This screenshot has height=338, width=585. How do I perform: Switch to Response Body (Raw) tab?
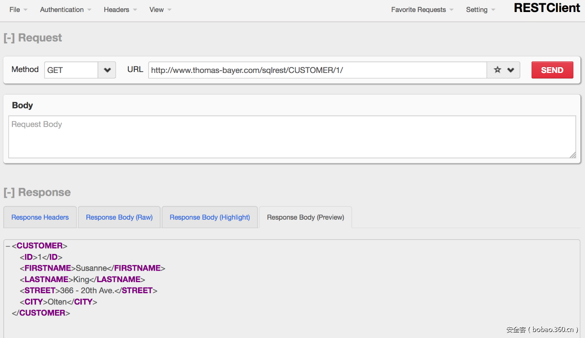[x=119, y=217]
